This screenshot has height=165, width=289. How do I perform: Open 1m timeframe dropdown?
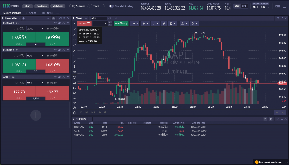134,24
